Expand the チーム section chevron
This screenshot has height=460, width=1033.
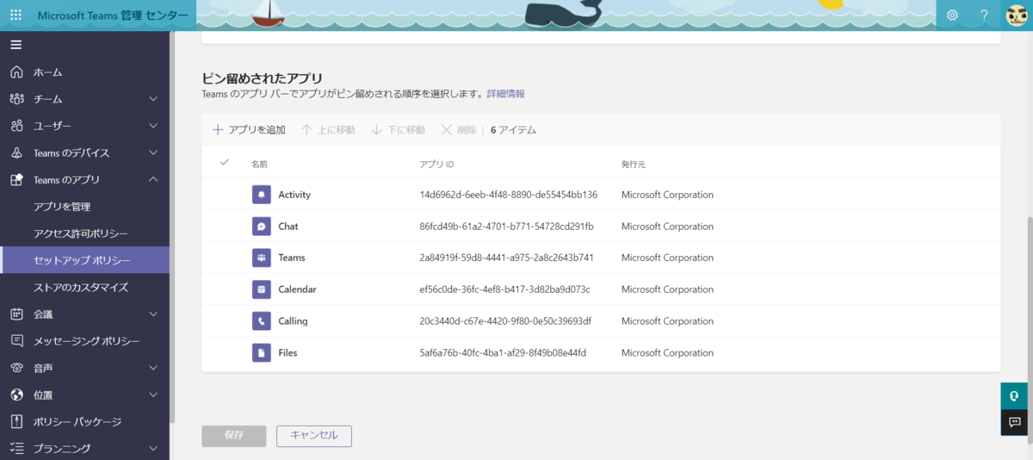[153, 99]
